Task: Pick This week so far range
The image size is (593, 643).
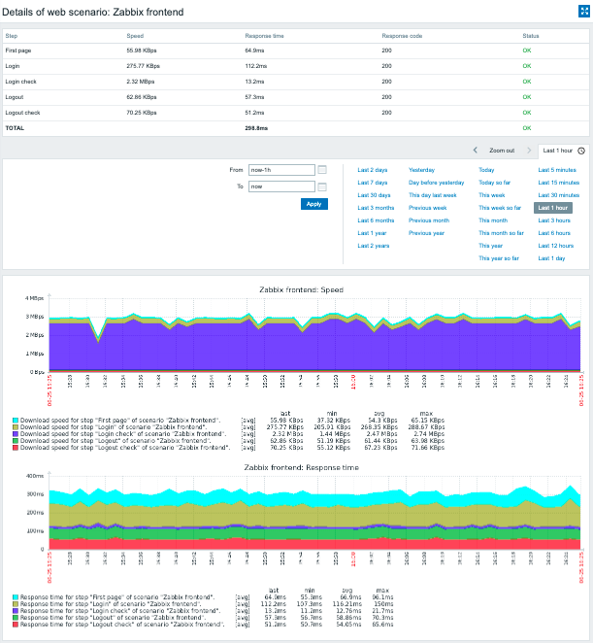Action: point(500,208)
